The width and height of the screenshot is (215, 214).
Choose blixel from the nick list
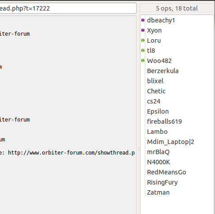click(x=155, y=81)
